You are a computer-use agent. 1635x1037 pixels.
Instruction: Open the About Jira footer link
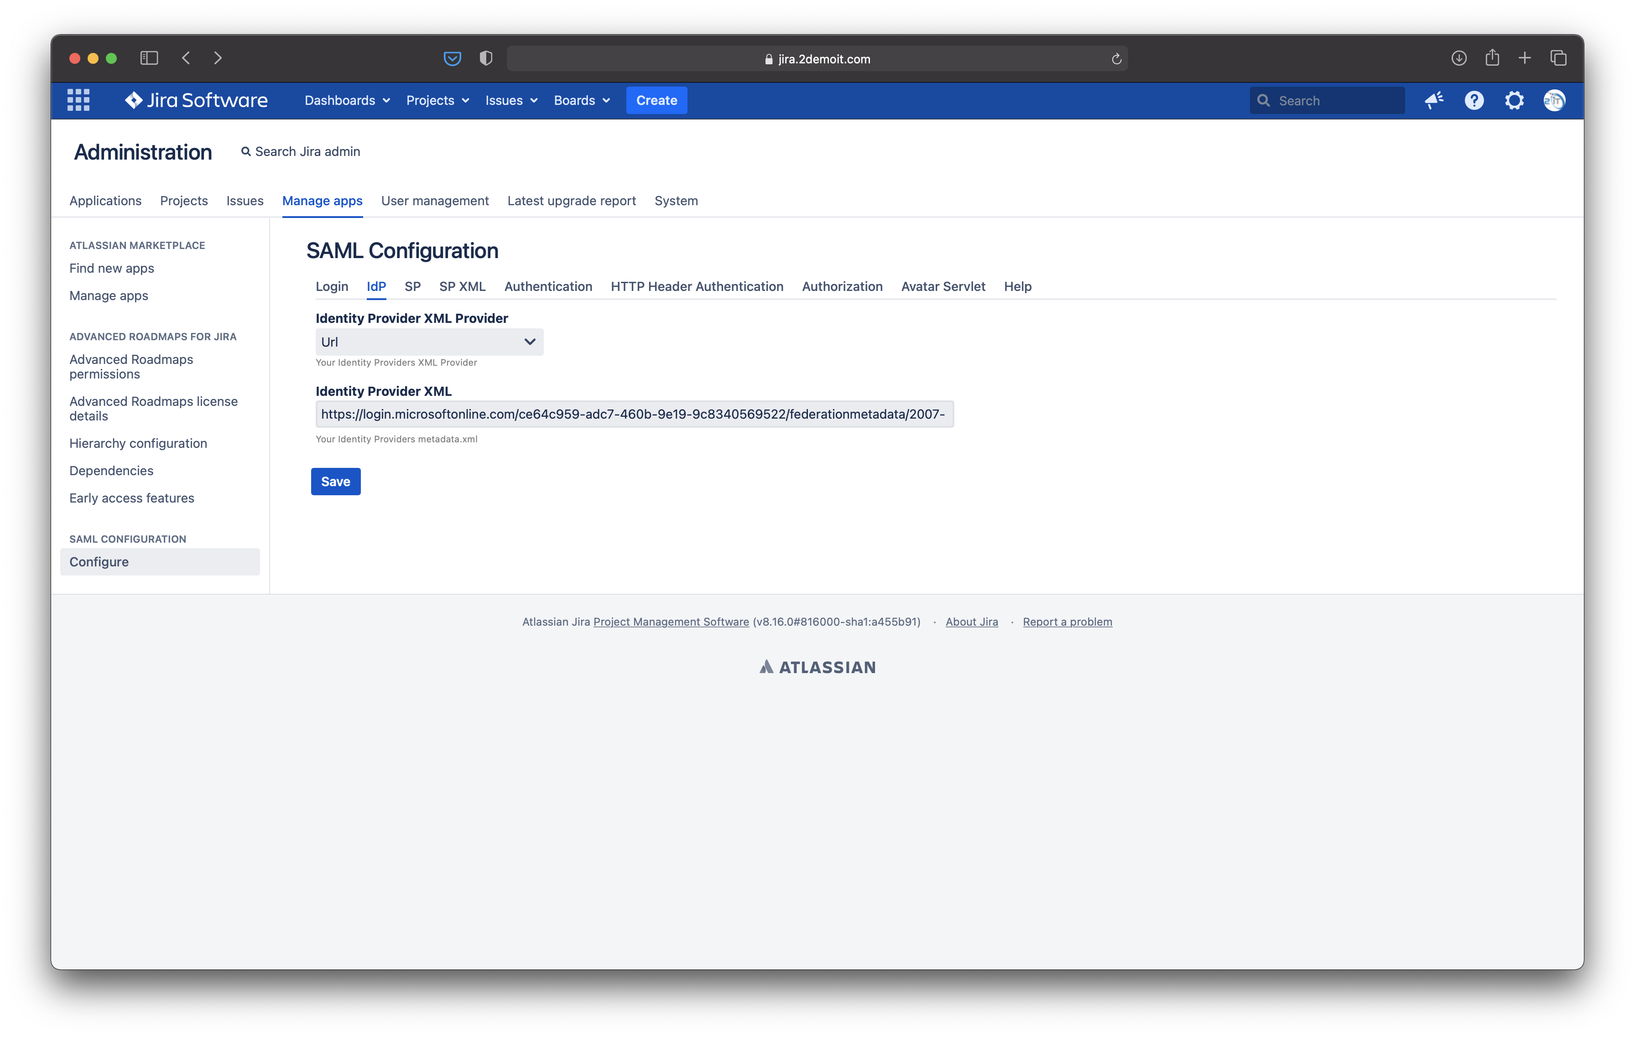pos(972,622)
